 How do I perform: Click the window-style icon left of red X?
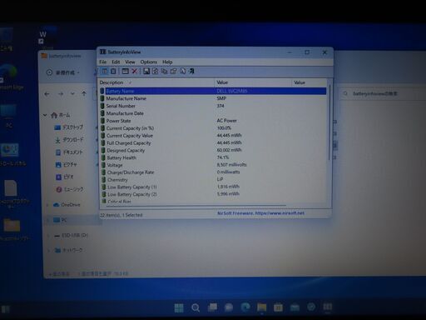click(126, 72)
